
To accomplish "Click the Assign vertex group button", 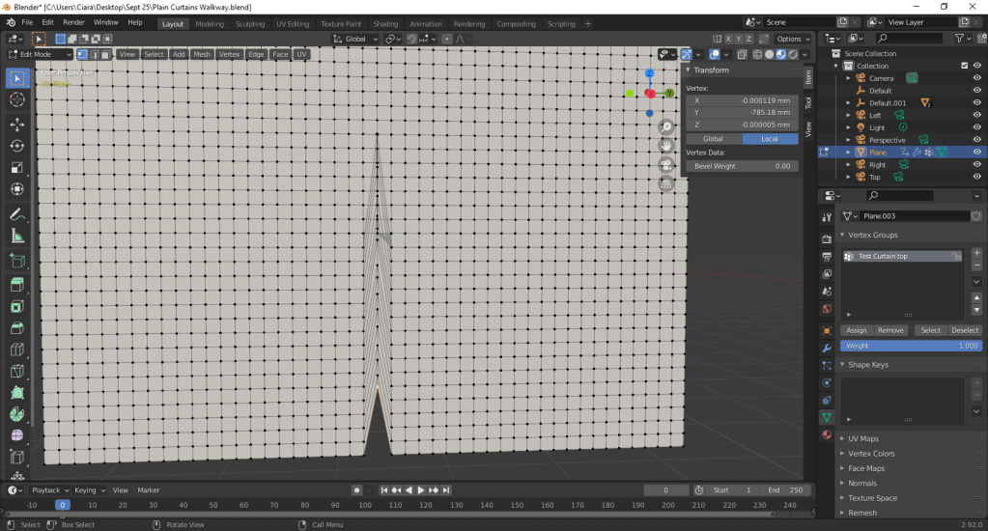I will 857,330.
